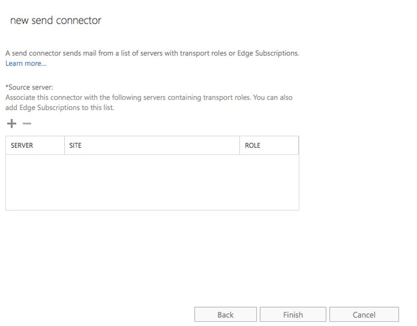Sort the list by SERVER column
Screen dimensions: 417x326
click(35, 146)
